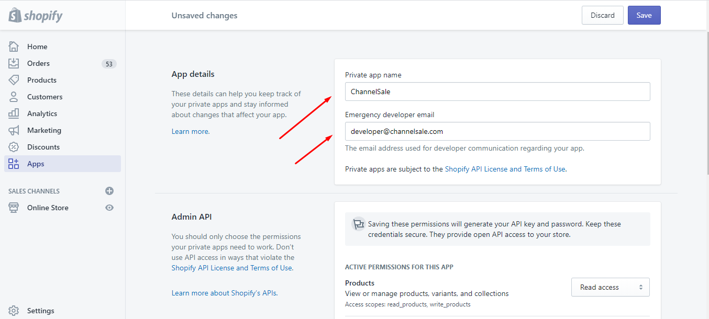
Task: Click the Apps grid icon
Action: [14, 164]
